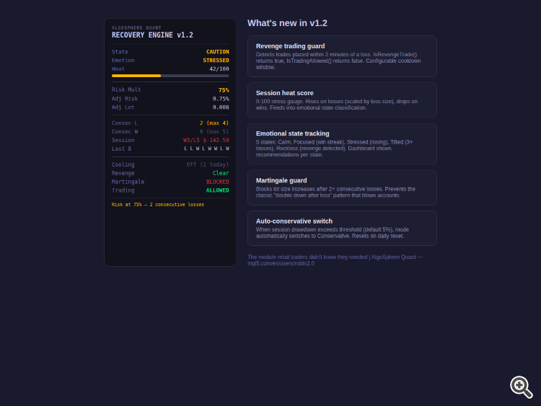This screenshot has width=541, height=406.
Task: Click the 'Martingale' row label
Action: click(128, 182)
